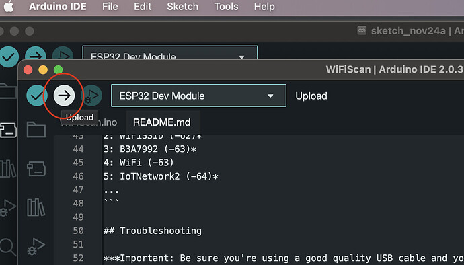Image resolution: width=464 pixels, height=265 pixels.
Task: Open Boards Manager in sketch_nov24a sidebar
Action: click(8, 130)
